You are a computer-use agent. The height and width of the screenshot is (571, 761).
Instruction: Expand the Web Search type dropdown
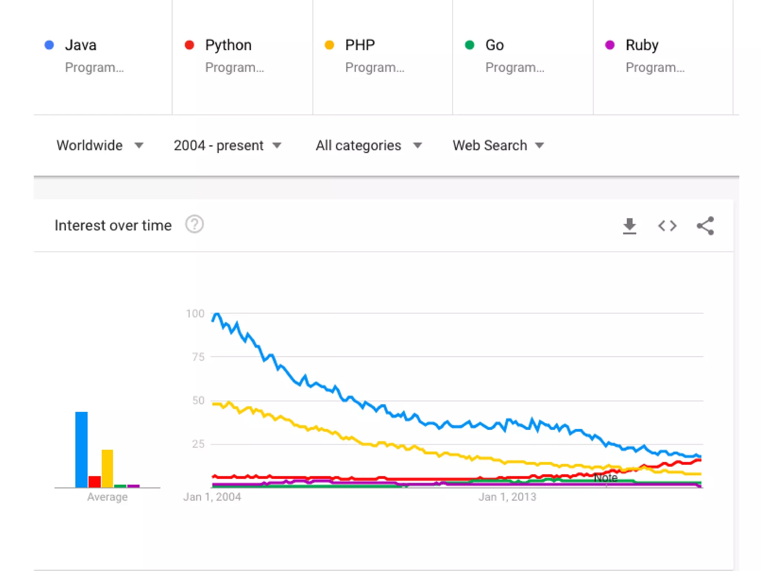coord(498,145)
